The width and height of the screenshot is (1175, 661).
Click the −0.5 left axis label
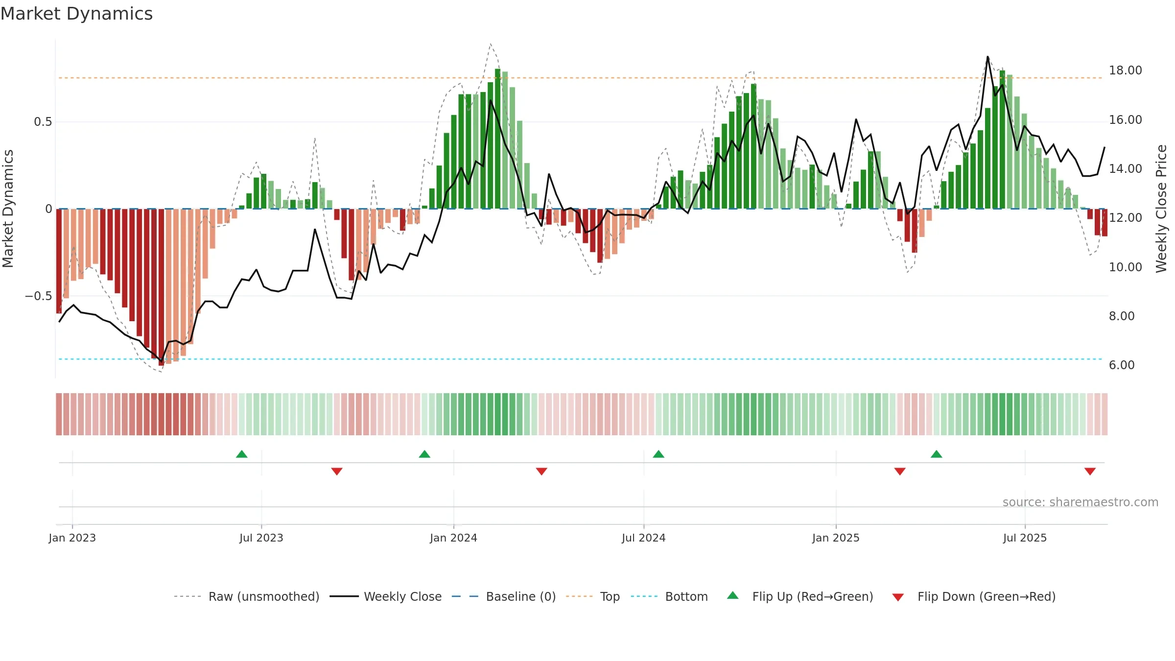click(39, 296)
